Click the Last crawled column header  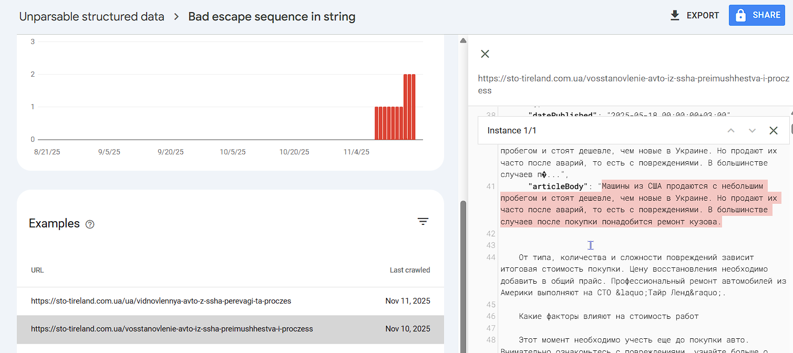click(409, 270)
